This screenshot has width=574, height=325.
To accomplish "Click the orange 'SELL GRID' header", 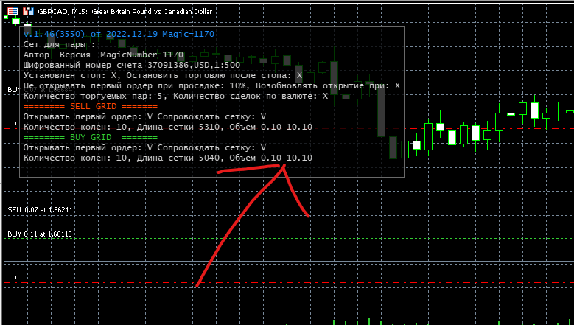I will click(91, 107).
